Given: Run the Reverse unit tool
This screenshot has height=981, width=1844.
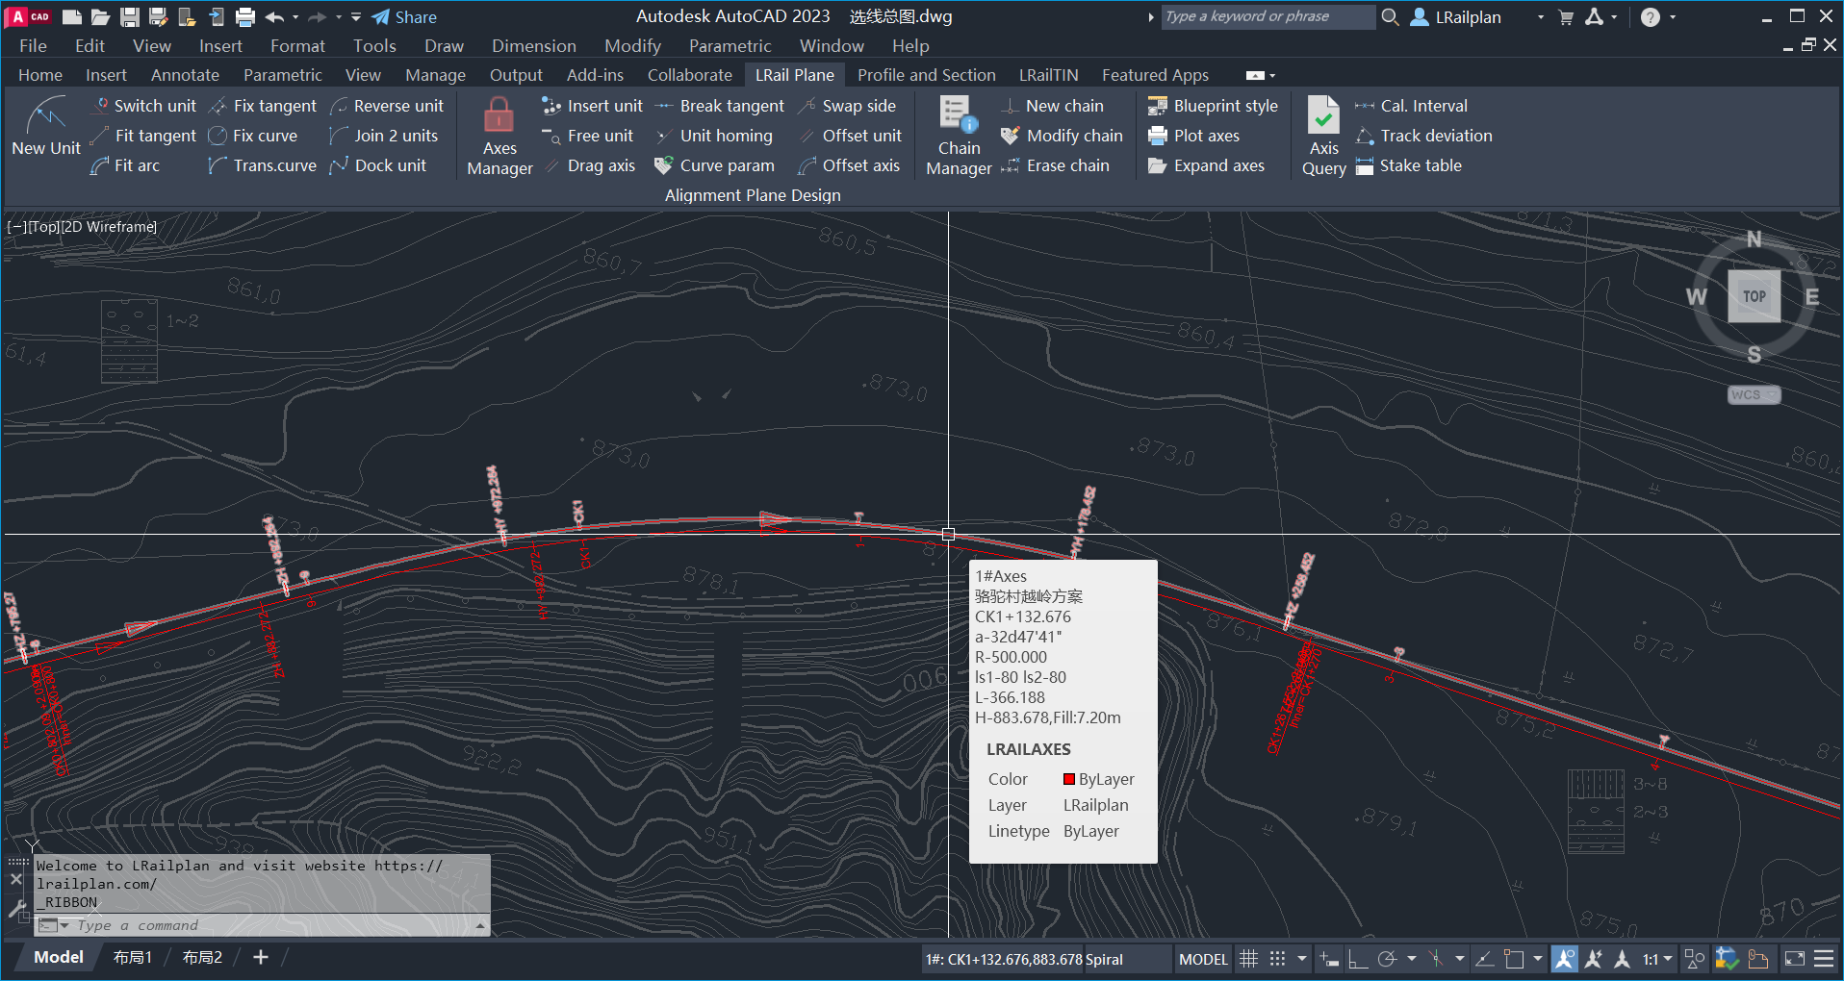Looking at the screenshot, I should 387,106.
